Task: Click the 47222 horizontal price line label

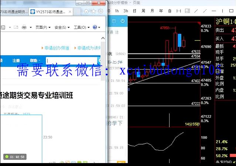Action: tap(196, 104)
